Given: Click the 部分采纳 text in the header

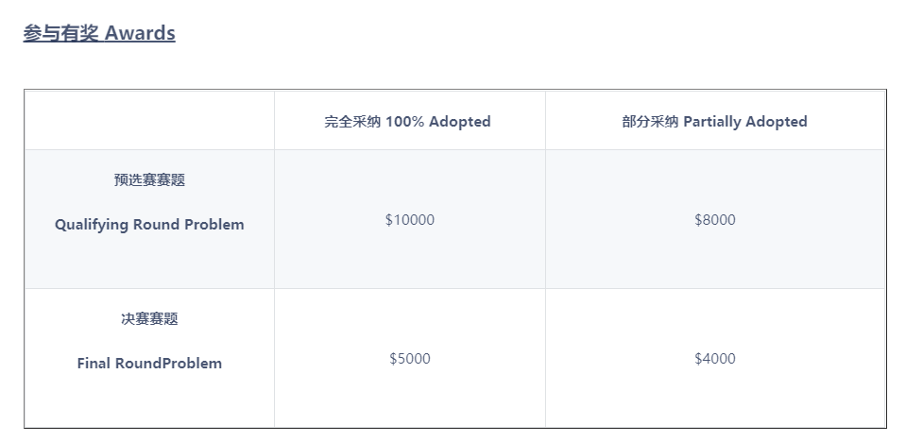Looking at the screenshot, I should pyautogui.click(x=650, y=122).
